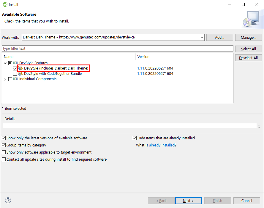Click the install wizard CD monitor image
The width and height of the screenshot is (264, 208).
(x=251, y=19)
